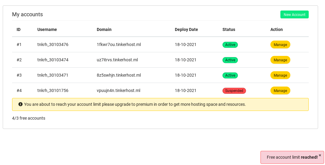Image resolution: width=325 pixels, height=165 pixels.
Task: Click the ID column header
Action: coord(19,29)
